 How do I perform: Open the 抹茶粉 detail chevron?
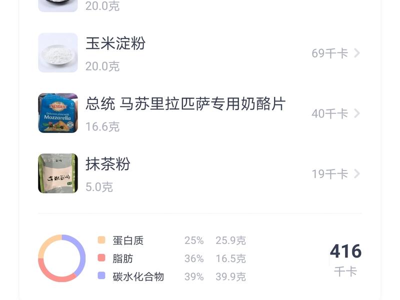click(x=357, y=174)
